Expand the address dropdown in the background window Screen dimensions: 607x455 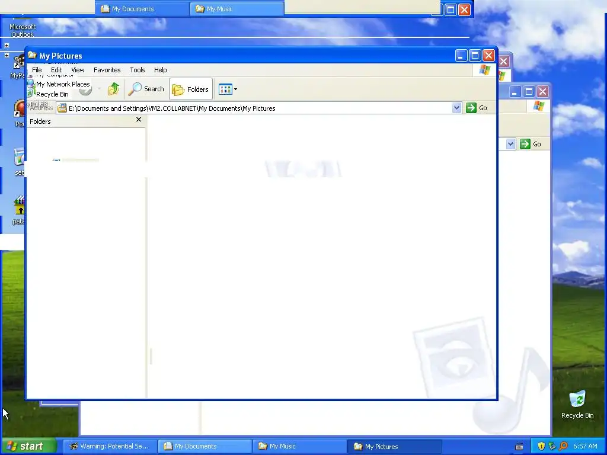pyautogui.click(x=510, y=144)
